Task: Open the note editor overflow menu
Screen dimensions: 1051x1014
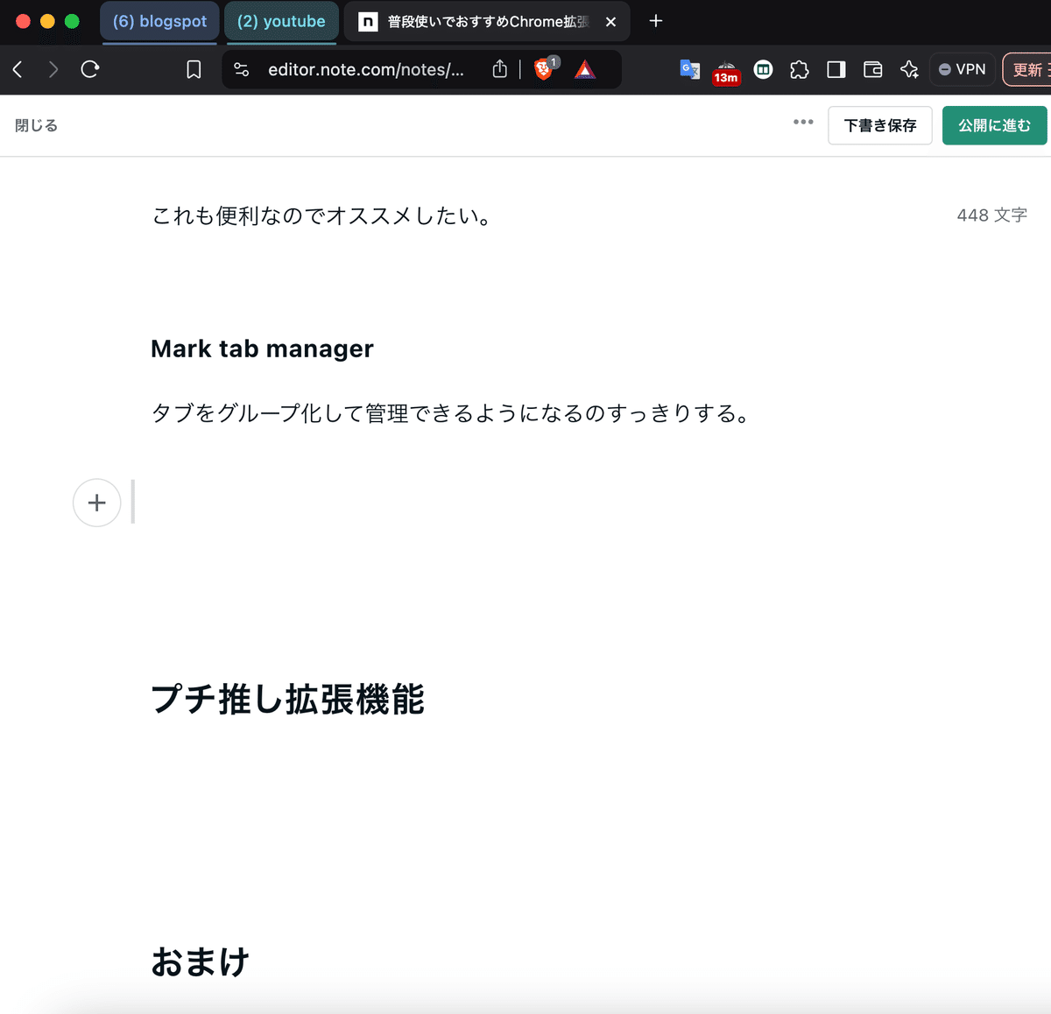Action: click(802, 123)
